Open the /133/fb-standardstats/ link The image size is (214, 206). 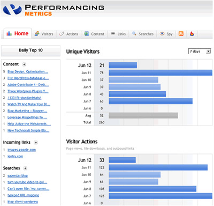coord(24,98)
